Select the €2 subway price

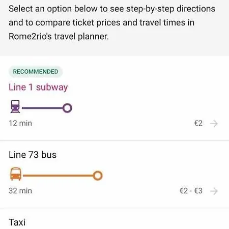point(198,123)
